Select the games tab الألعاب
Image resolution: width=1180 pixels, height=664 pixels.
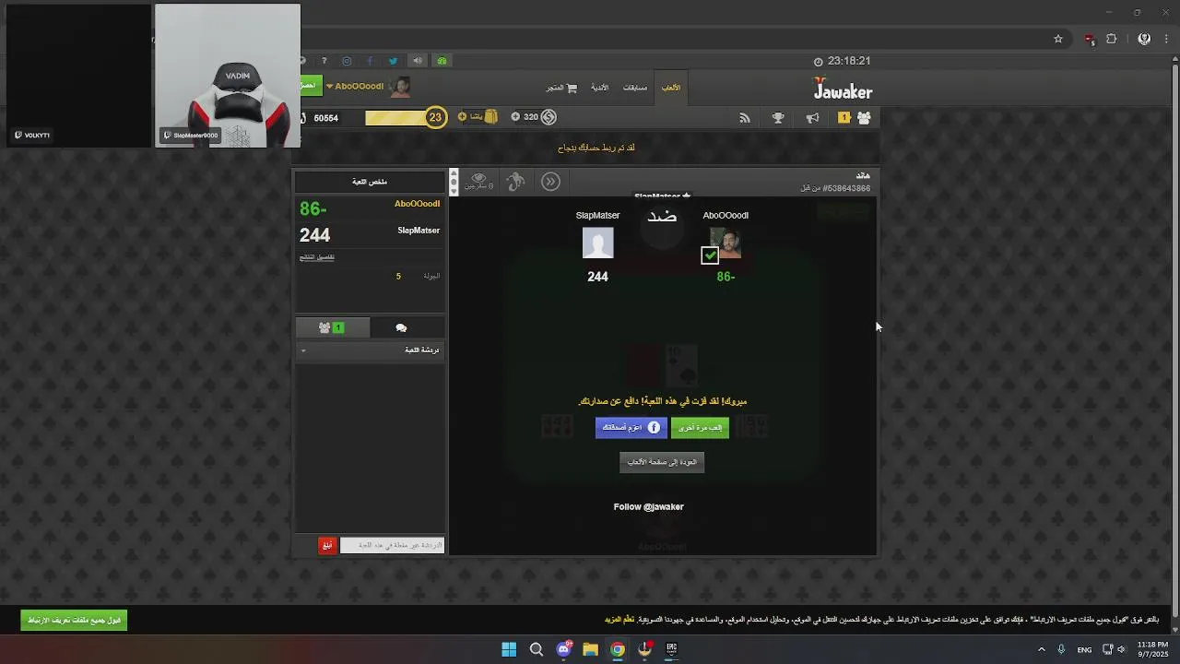[x=671, y=88]
